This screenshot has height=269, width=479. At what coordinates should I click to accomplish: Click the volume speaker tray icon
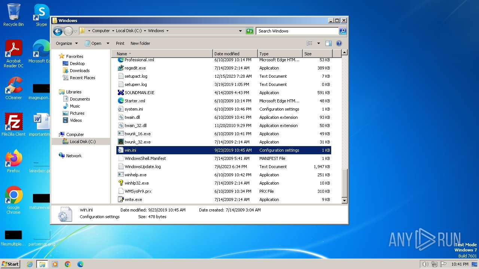point(425,264)
